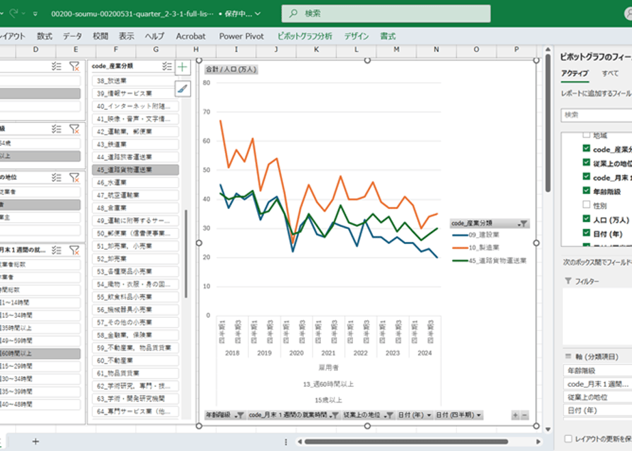Clear filter on の地位 slicer
Screen dimensions: 632x451
[x=74, y=178]
